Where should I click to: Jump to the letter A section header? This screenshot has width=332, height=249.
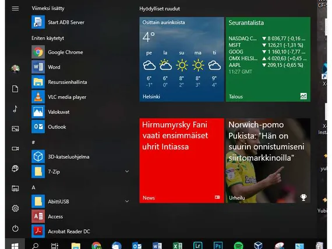click(33, 187)
